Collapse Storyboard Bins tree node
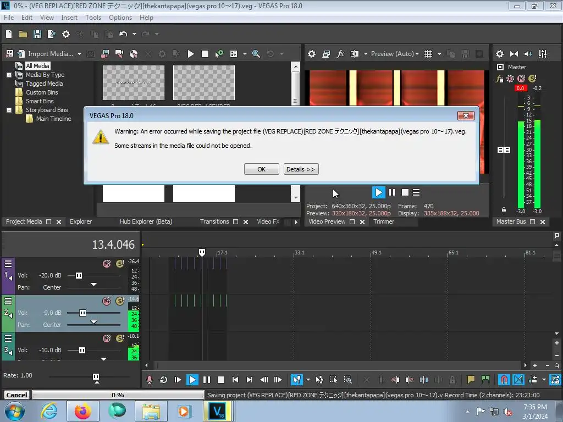The image size is (563, 422). click(9, 110)
